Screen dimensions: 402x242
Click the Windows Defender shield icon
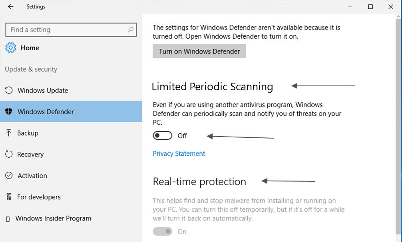[x=9, y=111]
